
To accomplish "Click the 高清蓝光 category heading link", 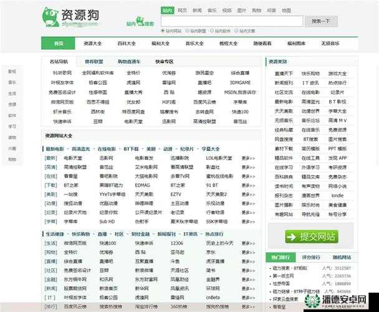I will [81, 149].
